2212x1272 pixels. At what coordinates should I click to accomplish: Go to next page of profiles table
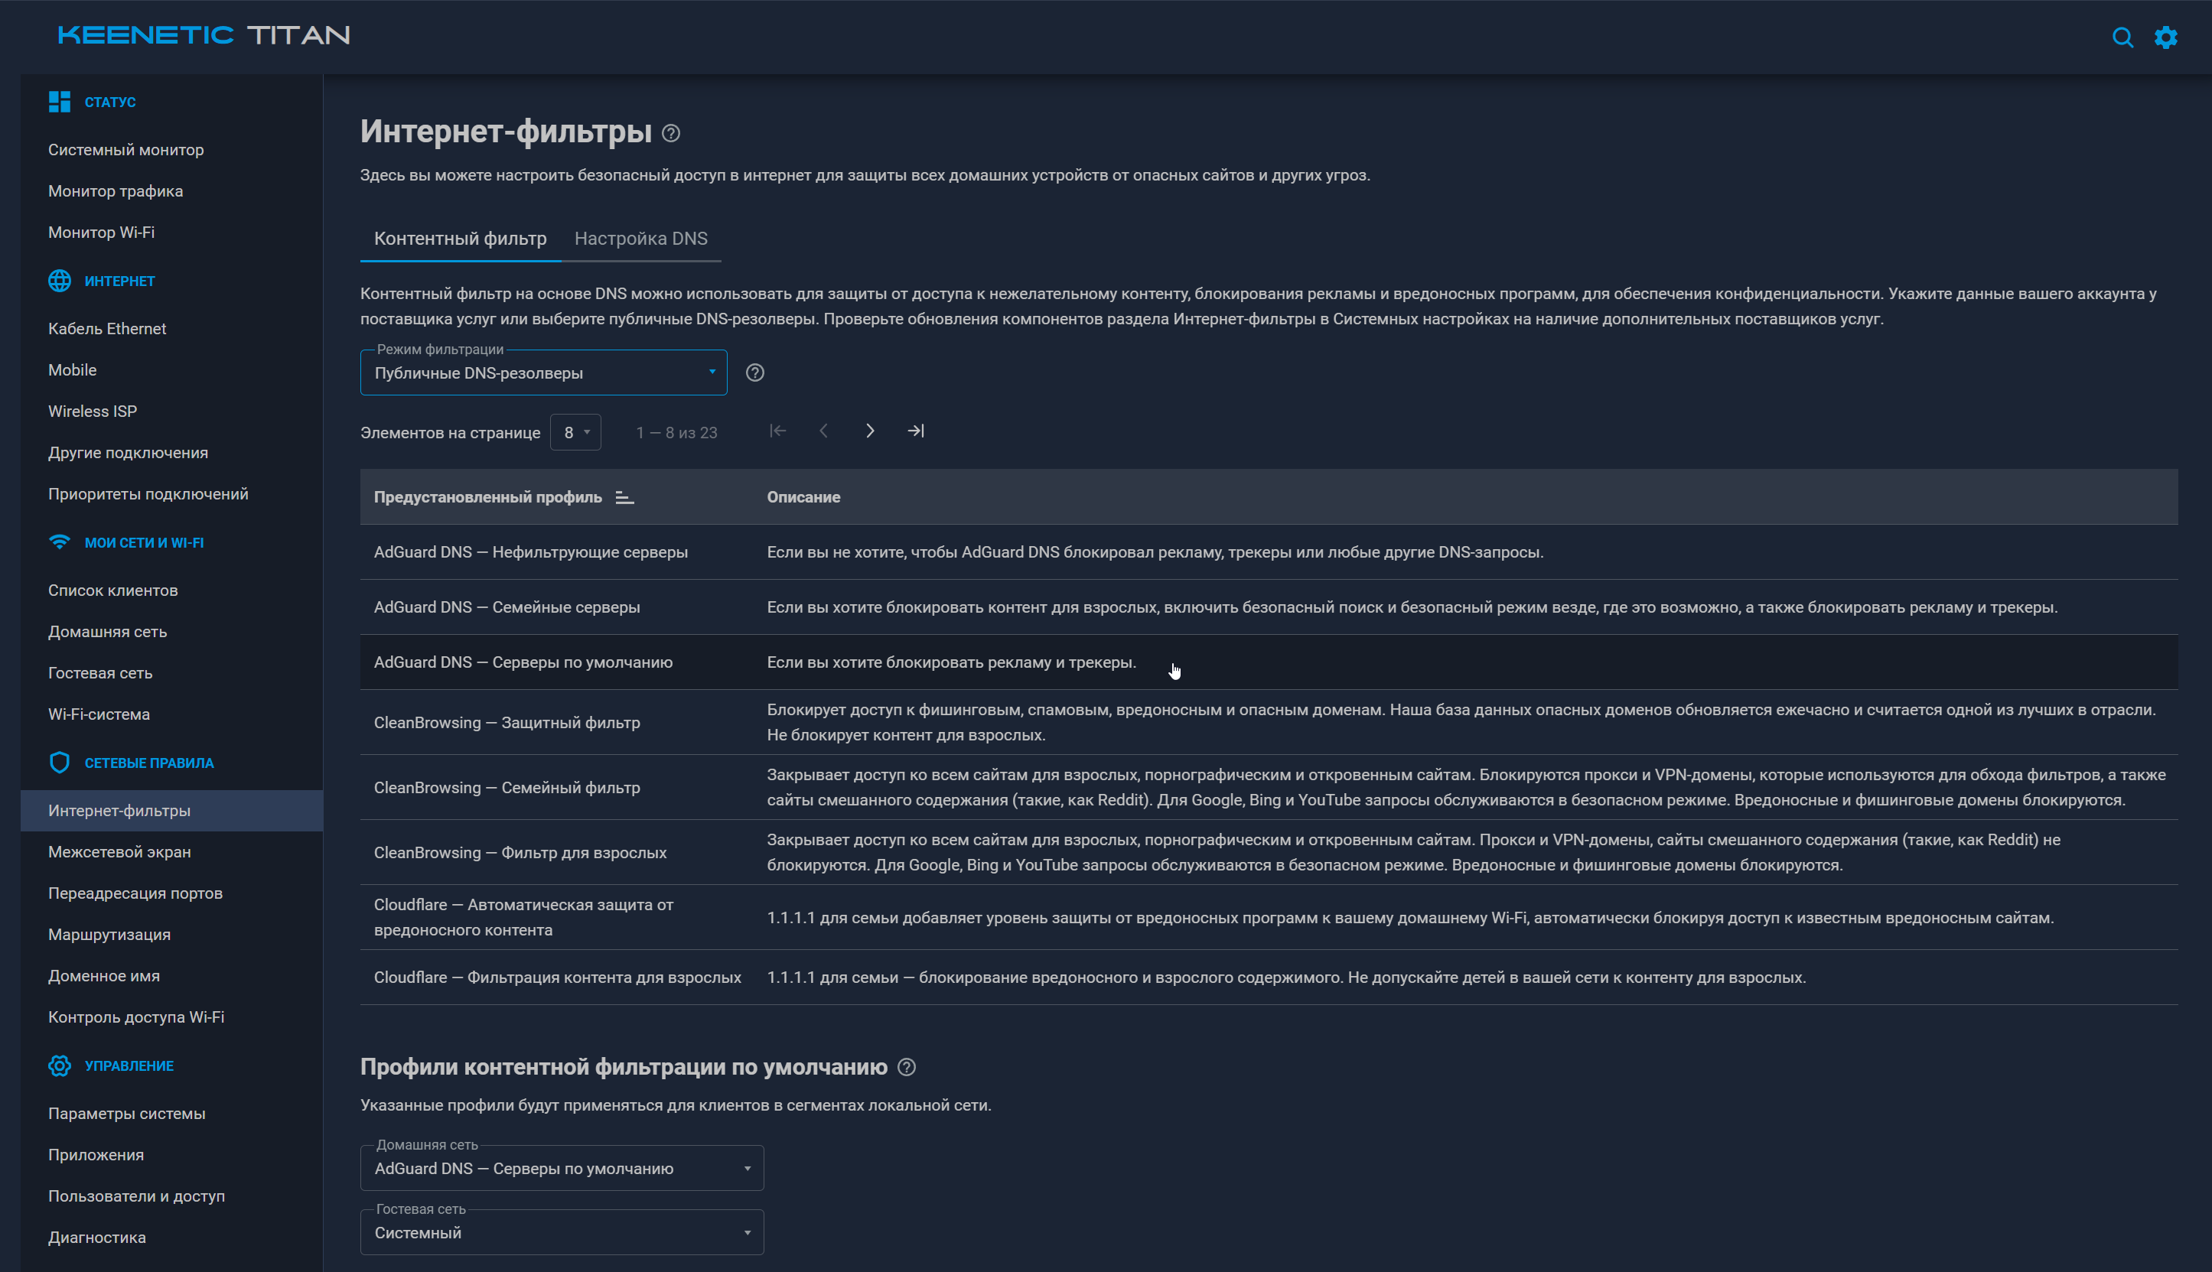click(869, 431)
